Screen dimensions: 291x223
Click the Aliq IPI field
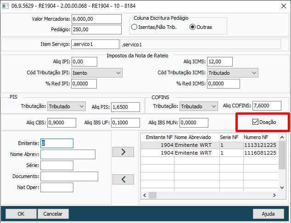tap(84, 61)
